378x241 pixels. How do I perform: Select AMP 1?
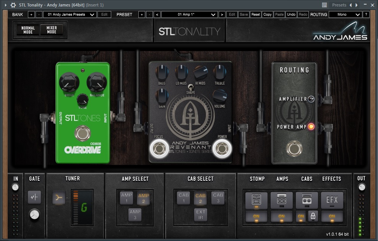pos(127,198)
